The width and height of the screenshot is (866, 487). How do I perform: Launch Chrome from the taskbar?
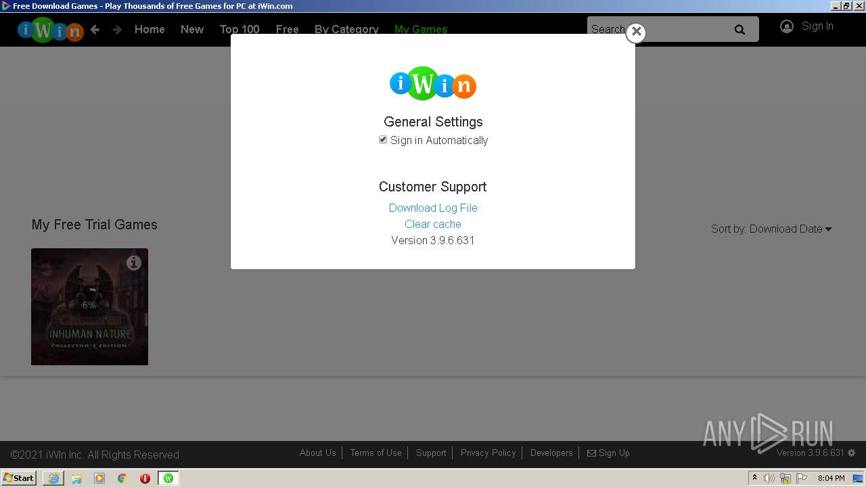tap(122, 478)
